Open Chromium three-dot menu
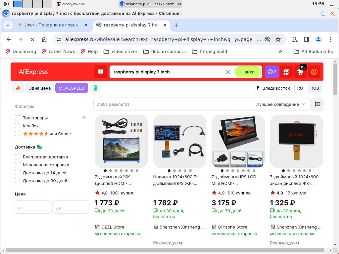339x254 pixels. [330, 39]
